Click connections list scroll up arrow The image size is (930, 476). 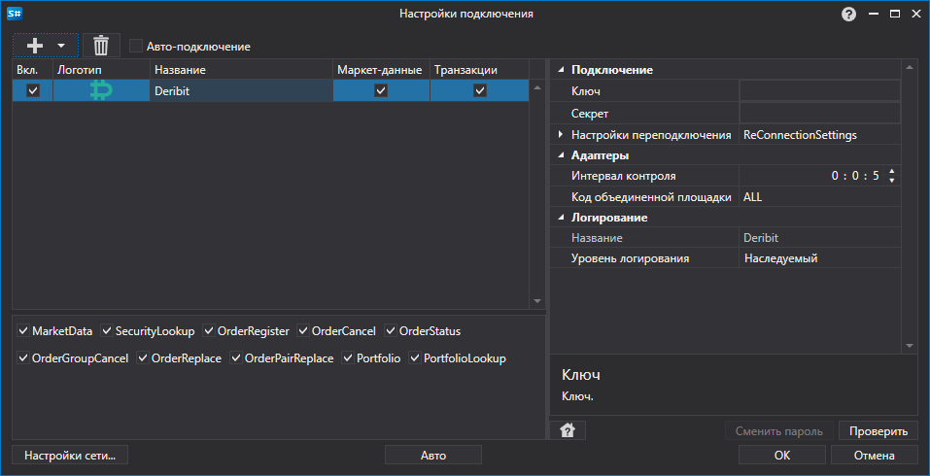(537, 87)
